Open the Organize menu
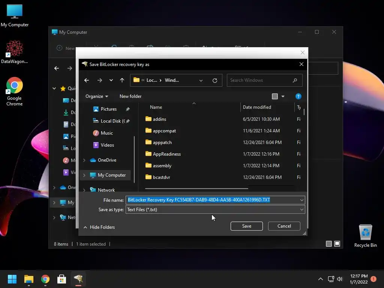This screenshot has height=288, width=384. tap(97, 96)
